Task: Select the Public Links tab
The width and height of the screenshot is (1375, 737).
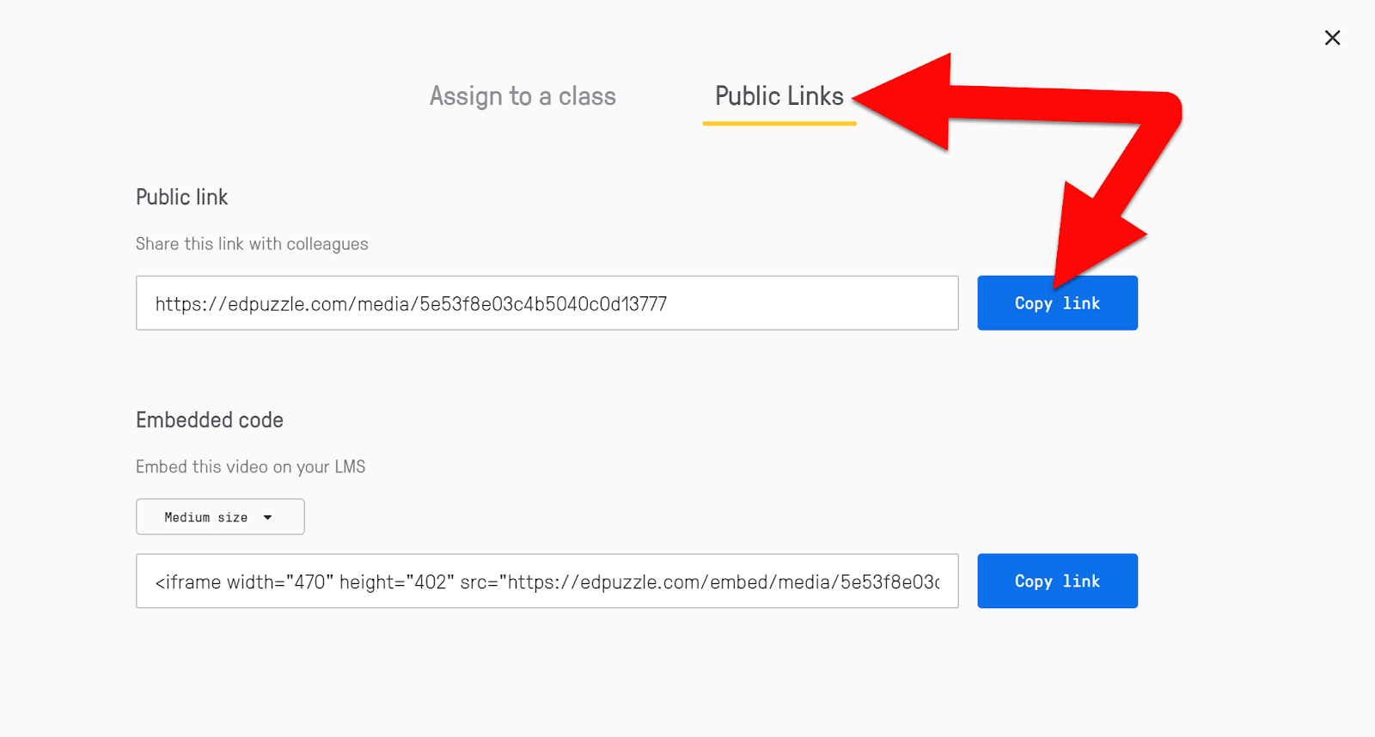Action: point(779,96)
